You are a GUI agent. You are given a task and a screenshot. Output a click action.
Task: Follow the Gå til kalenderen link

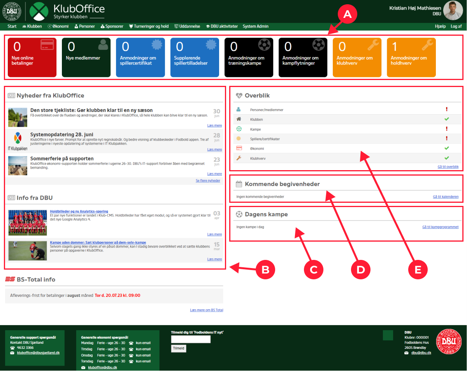[x=446, y=197]
